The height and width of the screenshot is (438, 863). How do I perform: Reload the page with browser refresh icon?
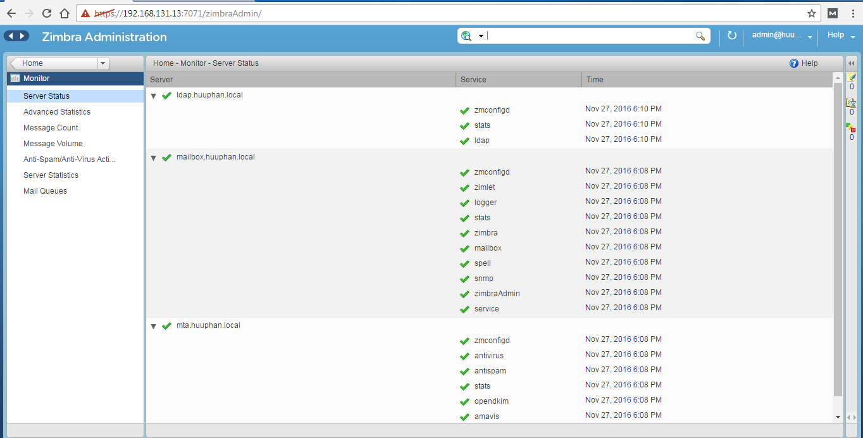click(x=47, y=13)
